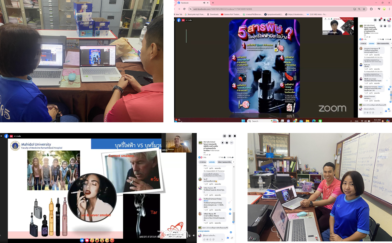Expand the comment filter tabs chevron

pyautogui.click(x=233, y=162)
